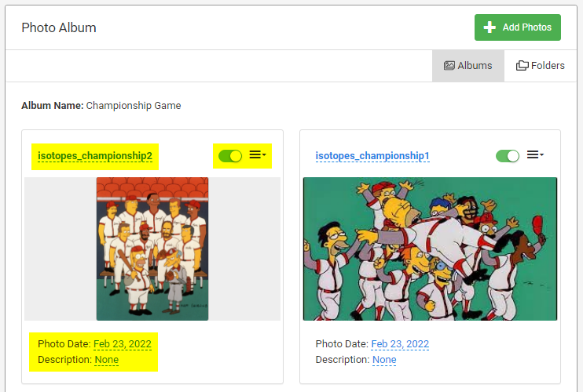583x392 pixels.
Task: Toggle visibility switch for isotopes_championship2
Action: [230, 156]
